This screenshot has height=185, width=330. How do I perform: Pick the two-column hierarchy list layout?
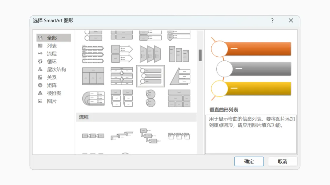pyautogui.click(x=122, y=98)
